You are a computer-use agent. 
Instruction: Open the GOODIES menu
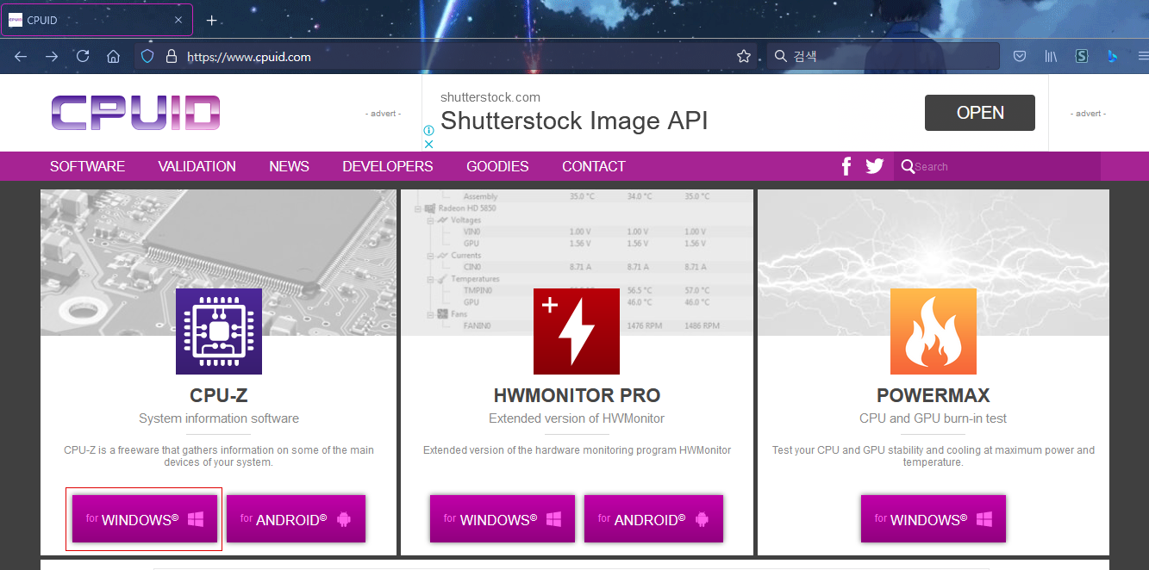pos(497,166)
